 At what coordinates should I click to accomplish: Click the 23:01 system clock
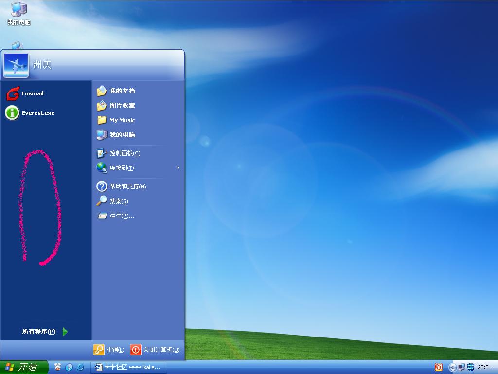[484, 367]
